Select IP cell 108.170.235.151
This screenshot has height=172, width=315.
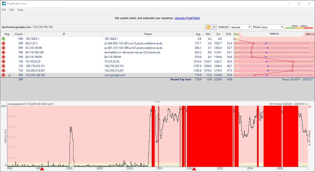point(35,66)
